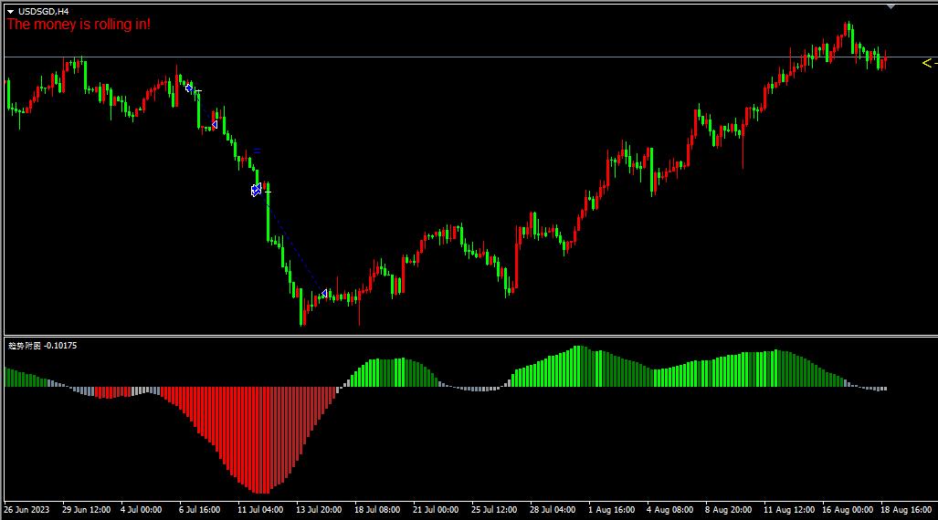
Task: Click the blue trade entry arrow near 6 Jul peak
Action: [x=188, y=88]
